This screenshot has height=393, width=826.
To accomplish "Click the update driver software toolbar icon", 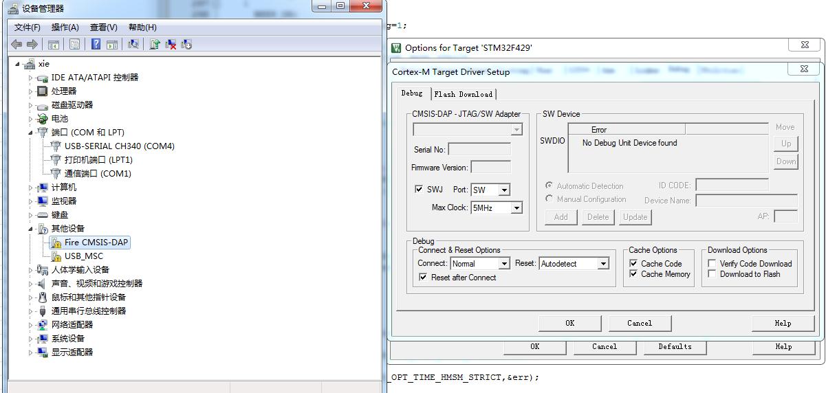I will coord(155,44).
